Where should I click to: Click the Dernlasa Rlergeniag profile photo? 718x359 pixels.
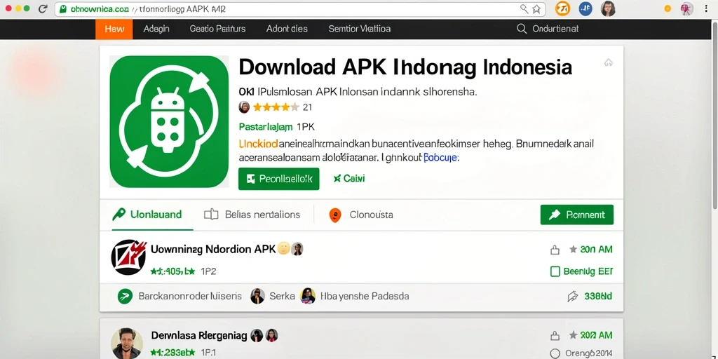tap(126, 343)
